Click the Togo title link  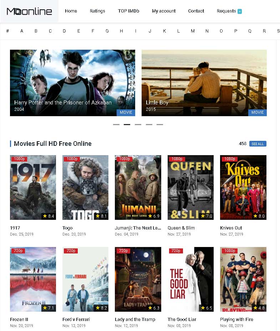coord(67,228)
